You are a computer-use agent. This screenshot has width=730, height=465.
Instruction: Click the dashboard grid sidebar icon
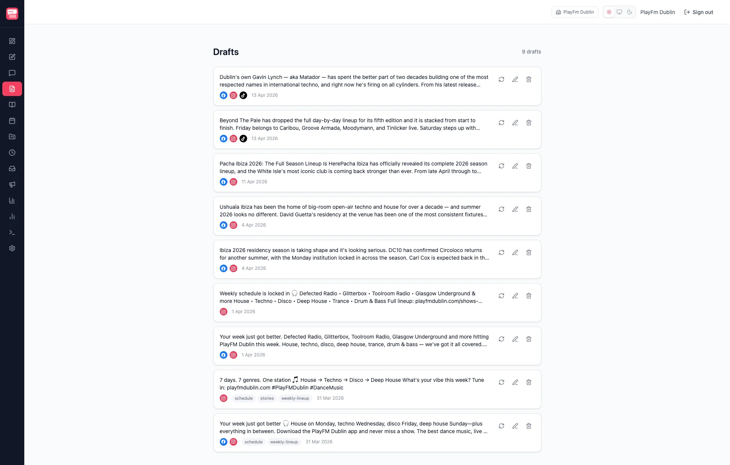pos(12,41)
